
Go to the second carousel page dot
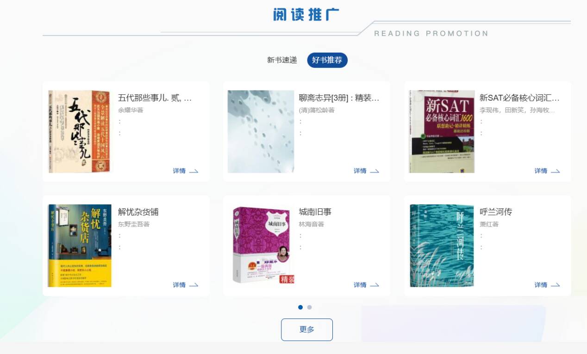point(309,307)
